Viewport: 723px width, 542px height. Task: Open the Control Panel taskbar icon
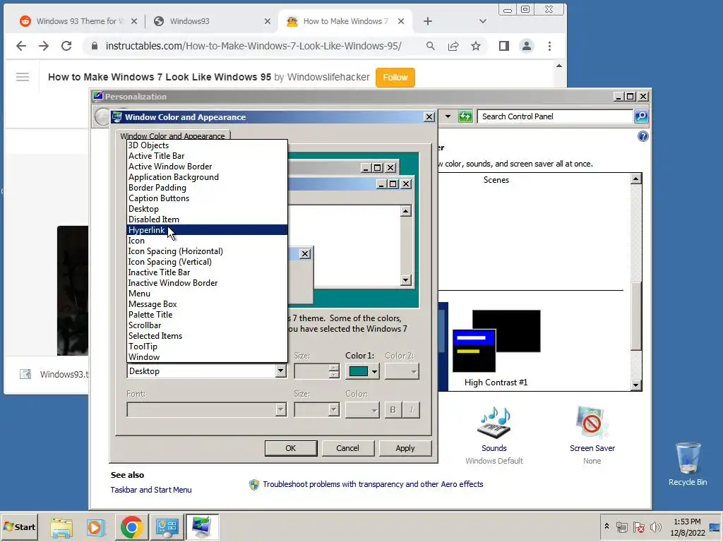point(167,526)
